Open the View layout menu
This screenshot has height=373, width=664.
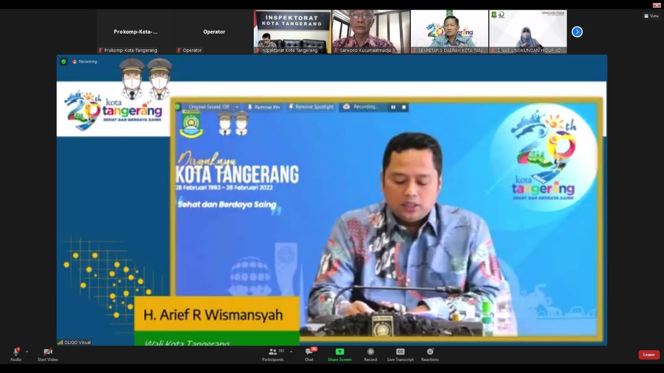point(651,16)
